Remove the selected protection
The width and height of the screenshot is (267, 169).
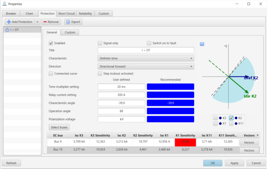pyautogui.click(x=51, y=22)
